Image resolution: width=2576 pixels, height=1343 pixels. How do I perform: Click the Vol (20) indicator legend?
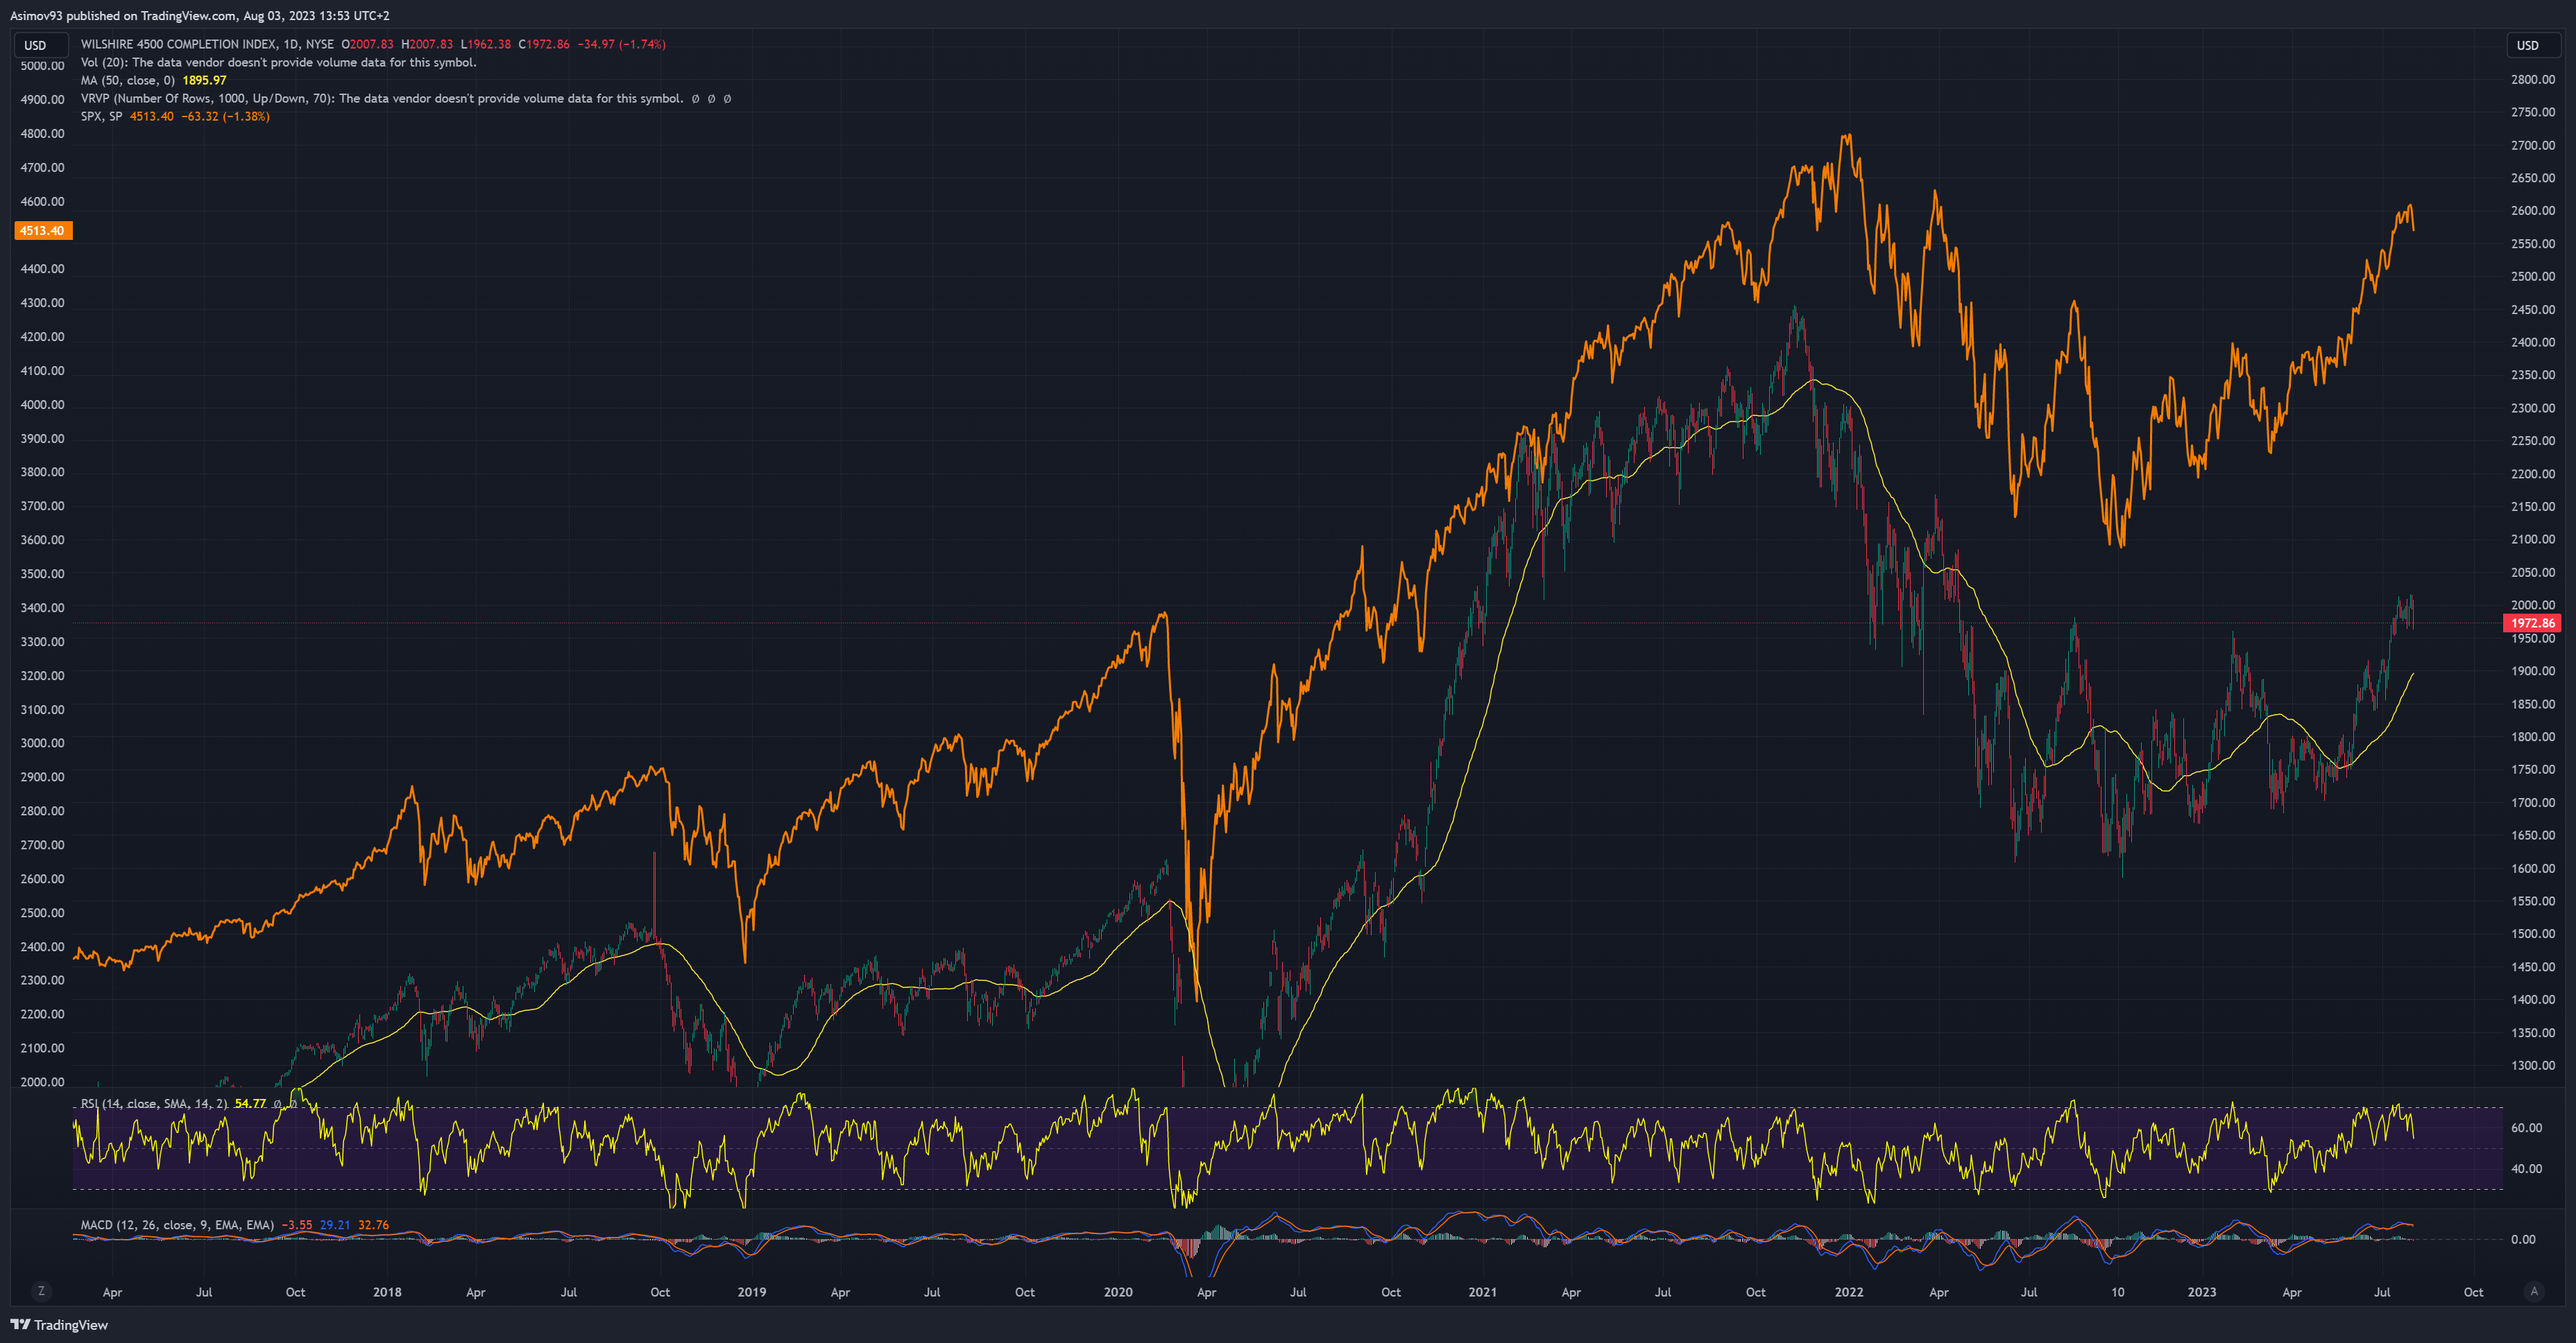[104, 62]
